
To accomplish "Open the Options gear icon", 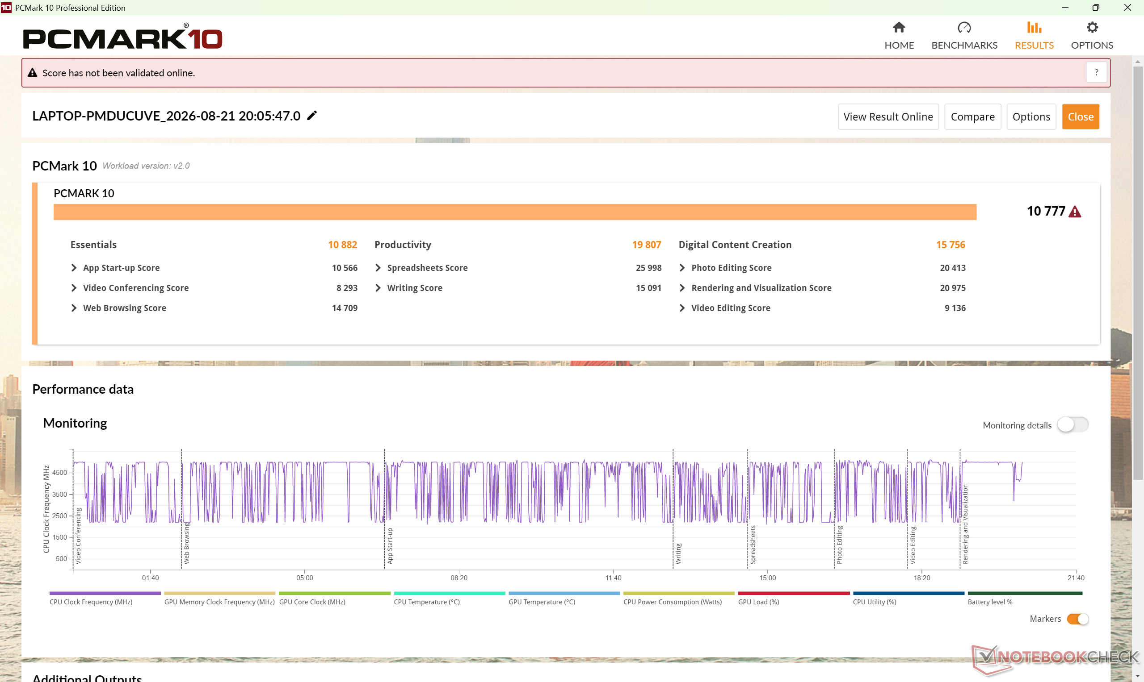I will tap(1092, 28).
